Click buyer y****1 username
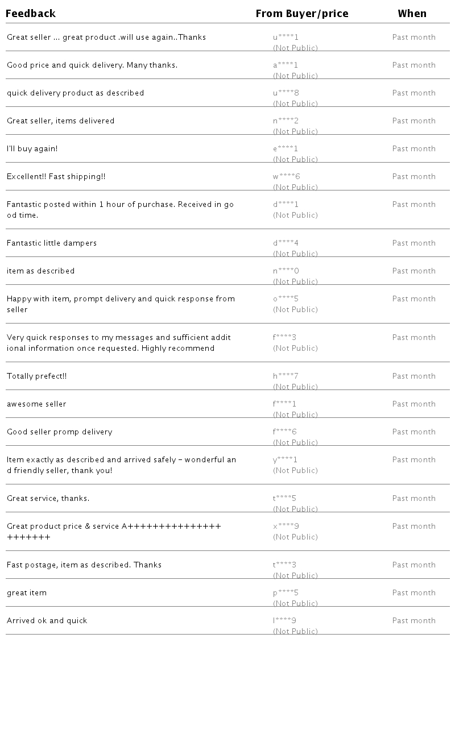The width and height of the screenshot is (455, 746). coord(285,460)
